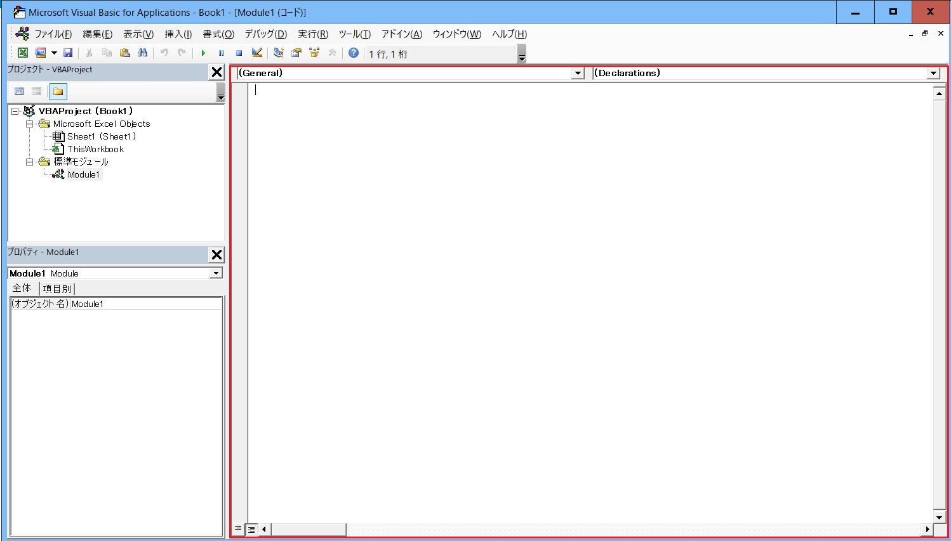Image resolution: width=951 pixels, height=541 pixels.
Task: Pause execution with the Break icon
Action: pos(220,53)
